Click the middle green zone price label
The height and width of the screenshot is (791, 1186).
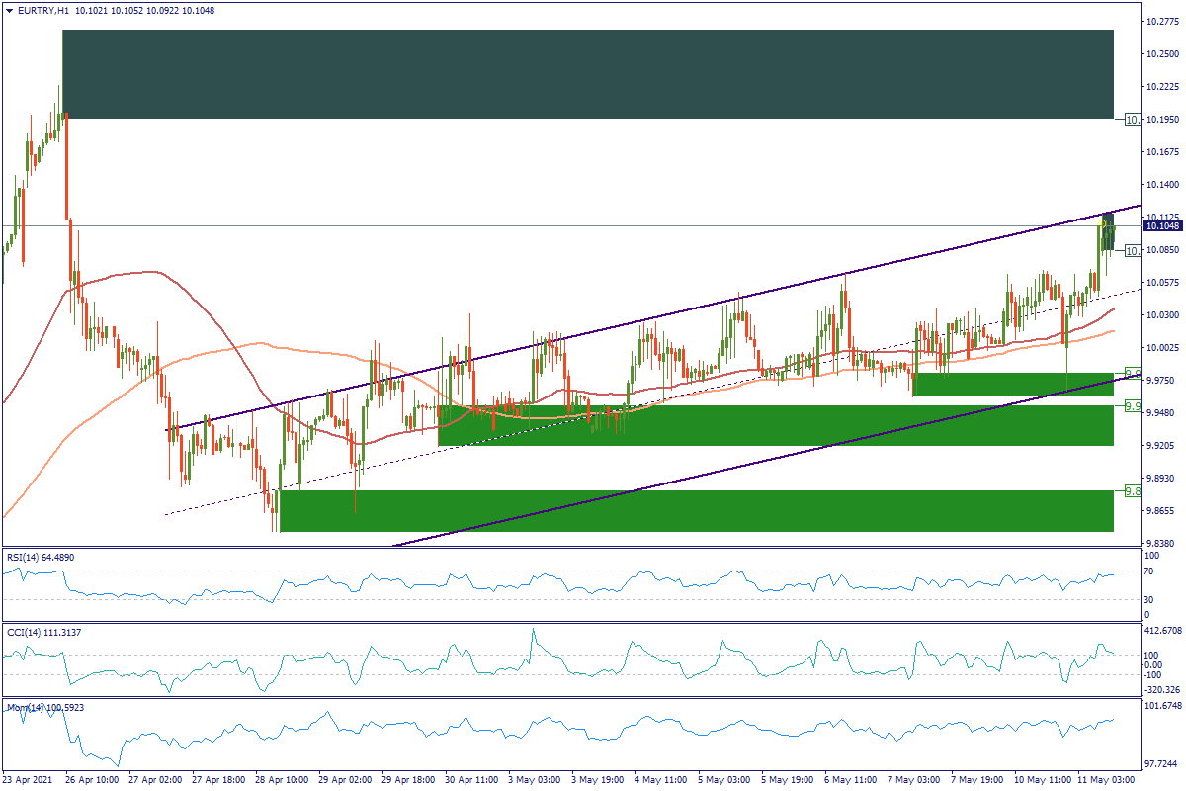(x=1133, y=406)
